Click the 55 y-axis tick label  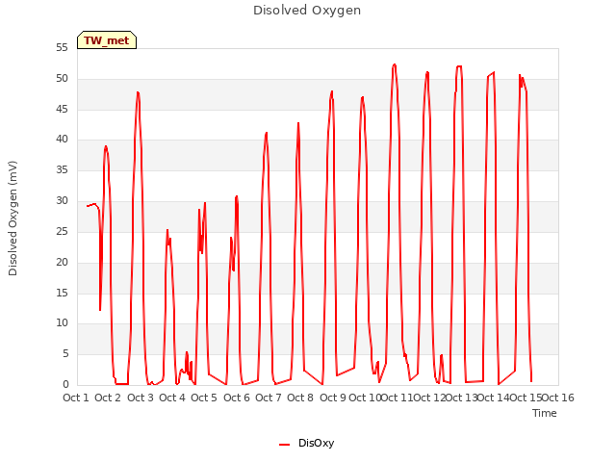click(x=62, y=48)
